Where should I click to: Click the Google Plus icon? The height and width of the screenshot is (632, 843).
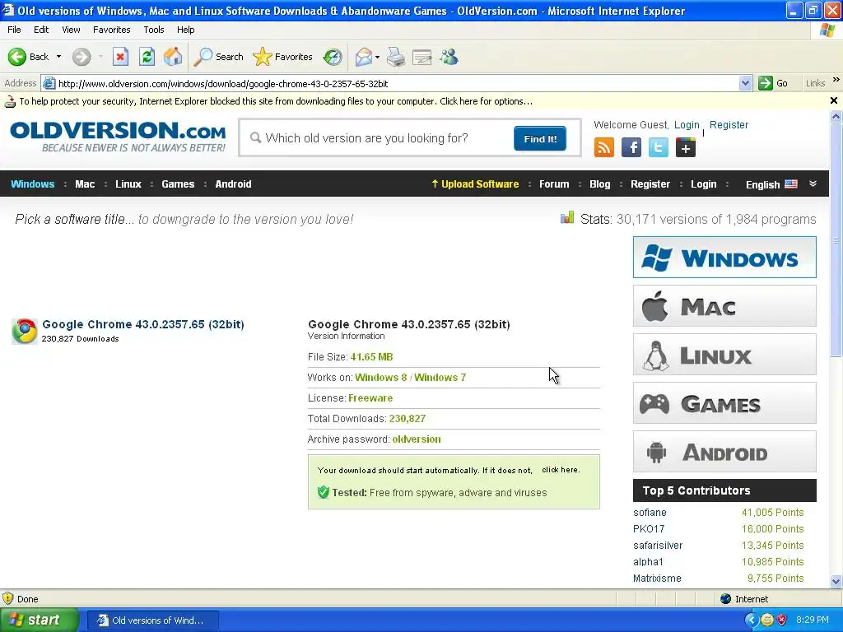pos(686,147)
